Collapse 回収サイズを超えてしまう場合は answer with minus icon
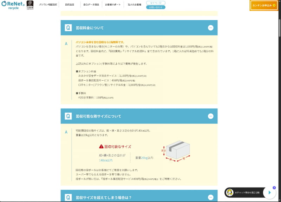This screenshot has height=202, width=281. [x=210, y=197]
